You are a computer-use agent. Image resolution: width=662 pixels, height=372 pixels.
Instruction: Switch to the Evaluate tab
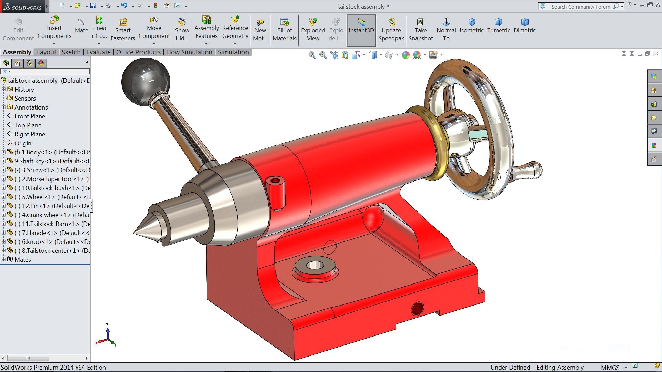tap(98, 52)
